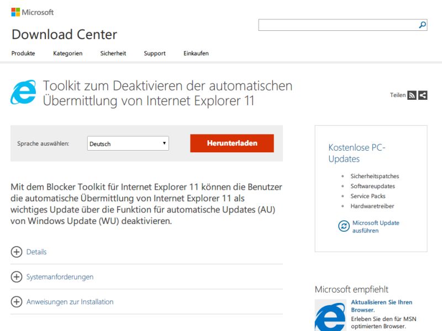This screenshot has width=442, height=331.
Task: Click the Softwareupdates list item
Action: point(372,186)
